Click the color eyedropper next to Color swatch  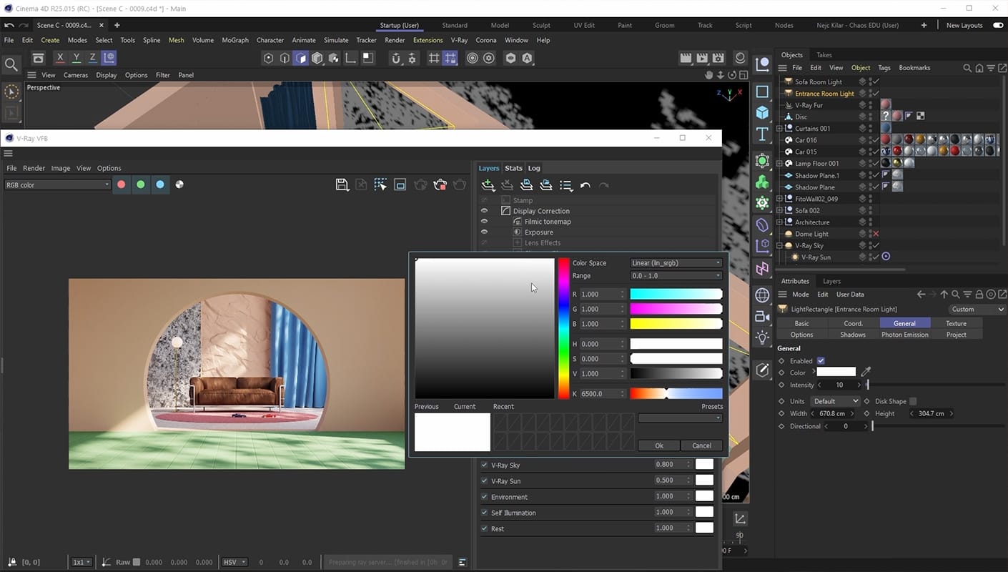click(866, 372)
